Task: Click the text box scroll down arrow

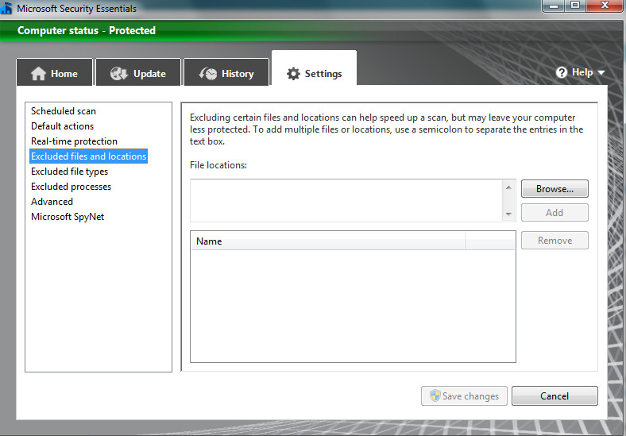Action: tap(508, 214)
